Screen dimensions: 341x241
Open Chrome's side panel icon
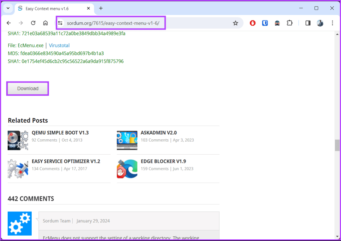pos(307,23)
